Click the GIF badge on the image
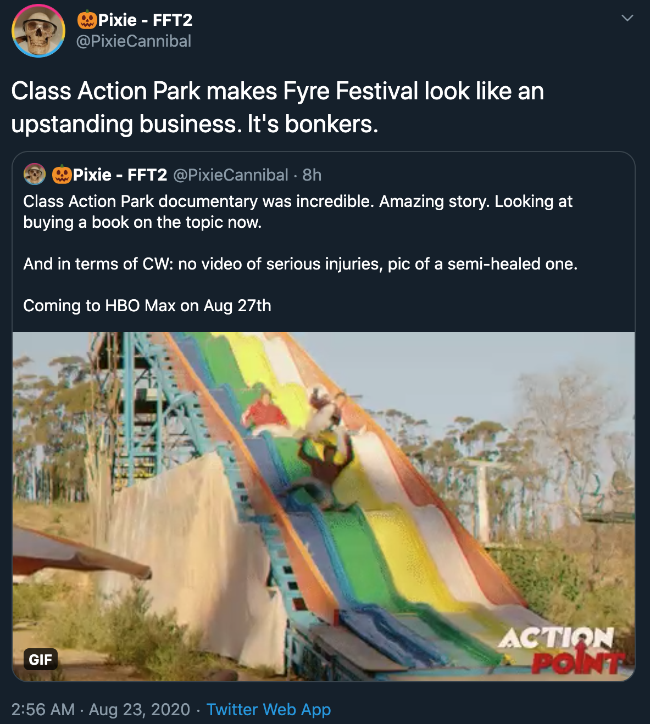This screenshot has height=724, width=650. 40,659
